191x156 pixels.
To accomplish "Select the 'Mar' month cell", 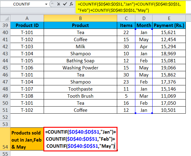I will [x=144, y=96].
